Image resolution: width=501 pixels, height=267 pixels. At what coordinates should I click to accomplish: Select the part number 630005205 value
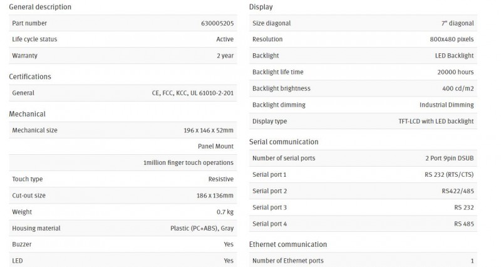pyautogui.click(x=217, y=23)
